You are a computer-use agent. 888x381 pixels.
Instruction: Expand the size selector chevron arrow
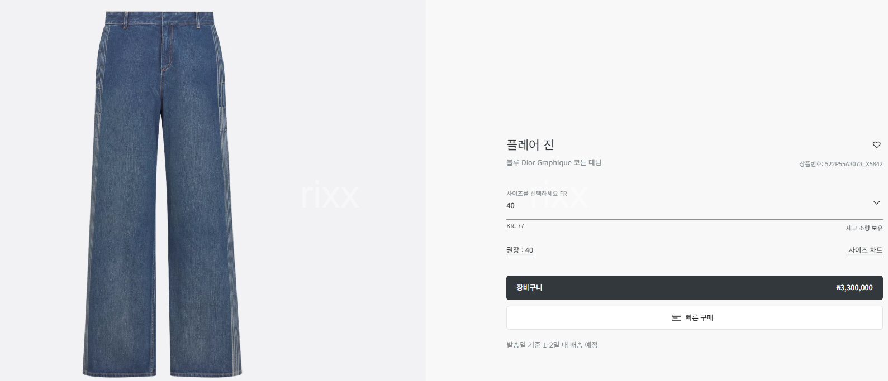(876, 202)
